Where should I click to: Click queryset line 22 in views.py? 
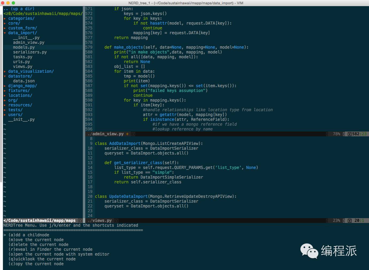point(146,206)
